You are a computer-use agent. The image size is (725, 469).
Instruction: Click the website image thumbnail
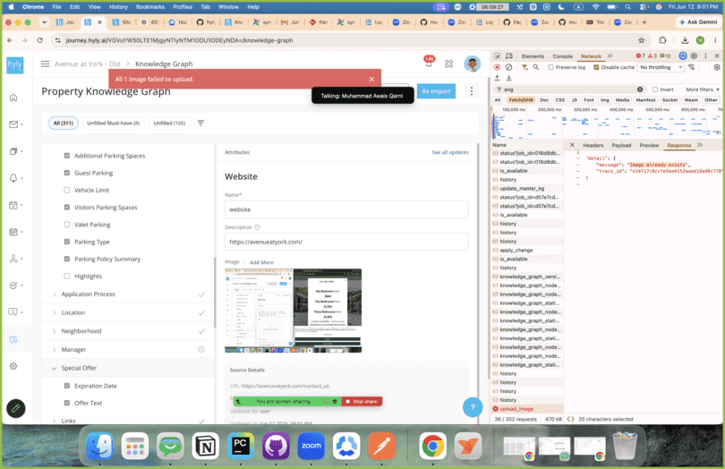(294, 311)
